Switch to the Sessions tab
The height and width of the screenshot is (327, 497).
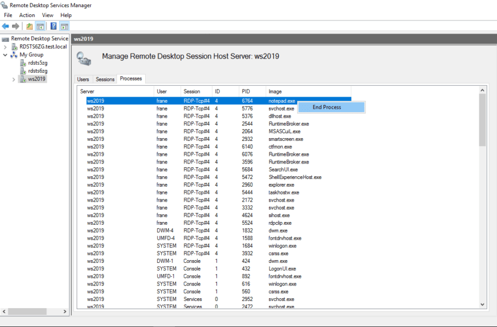pos(105,79)
